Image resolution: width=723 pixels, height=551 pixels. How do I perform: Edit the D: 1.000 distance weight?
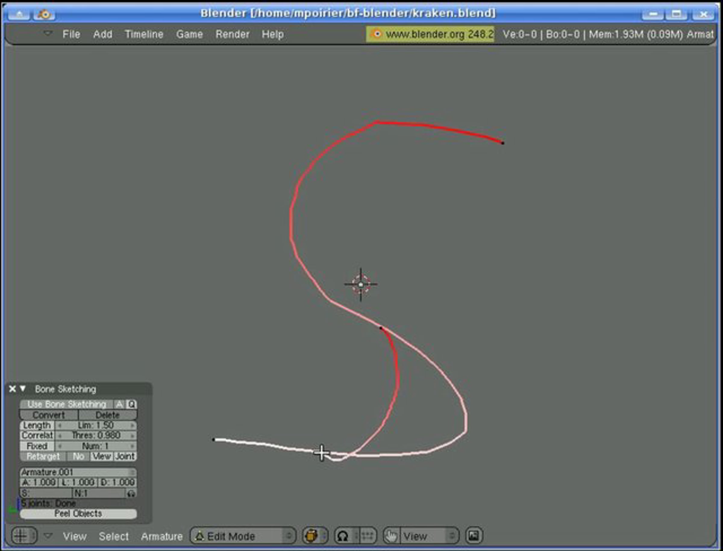pos(117,482)
